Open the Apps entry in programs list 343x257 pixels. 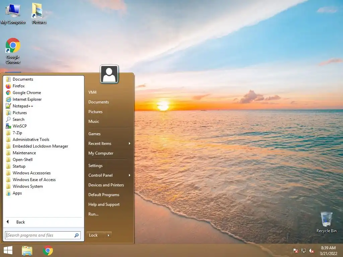17,193
